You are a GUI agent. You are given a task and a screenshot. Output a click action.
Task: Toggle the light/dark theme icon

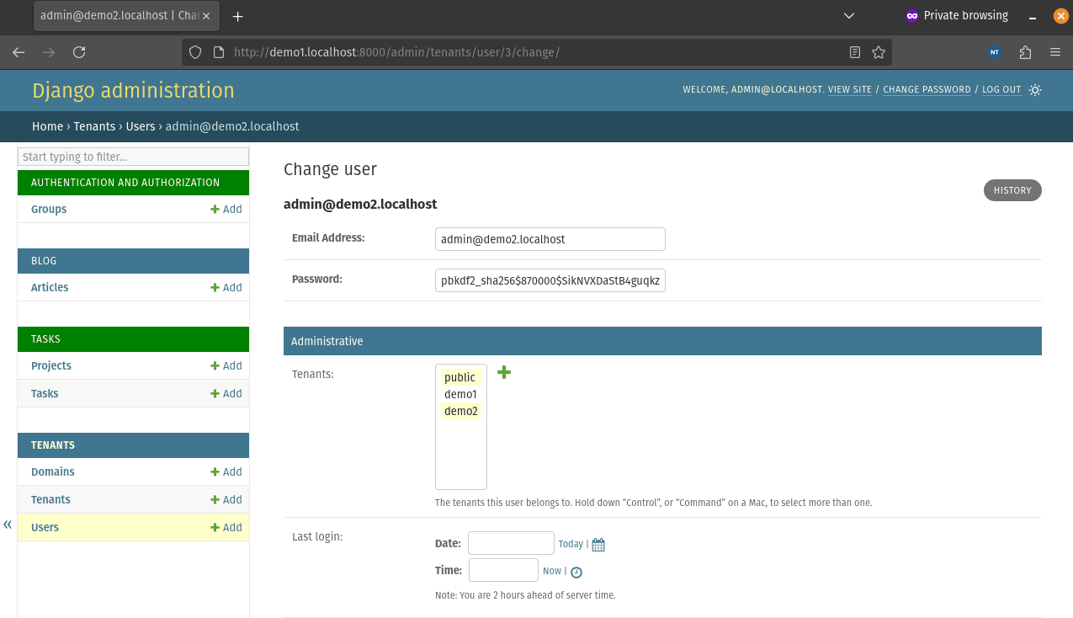(x=1035, y=90)
